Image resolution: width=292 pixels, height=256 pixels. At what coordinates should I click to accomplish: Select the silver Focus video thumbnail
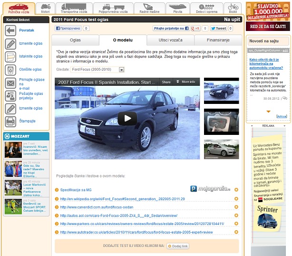pyautogui.click(x=222, y=149)
